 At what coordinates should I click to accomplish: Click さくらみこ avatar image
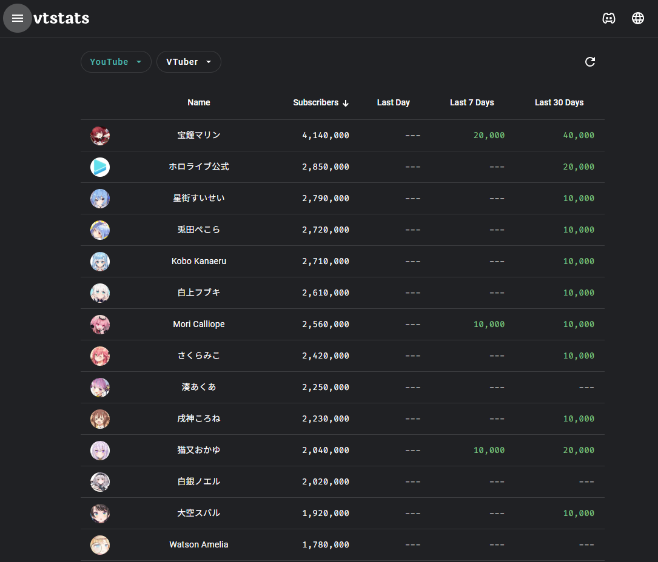(100, 356)
